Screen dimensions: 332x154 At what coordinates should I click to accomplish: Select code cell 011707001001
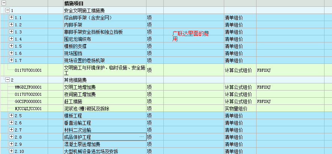tap(28, 70)
